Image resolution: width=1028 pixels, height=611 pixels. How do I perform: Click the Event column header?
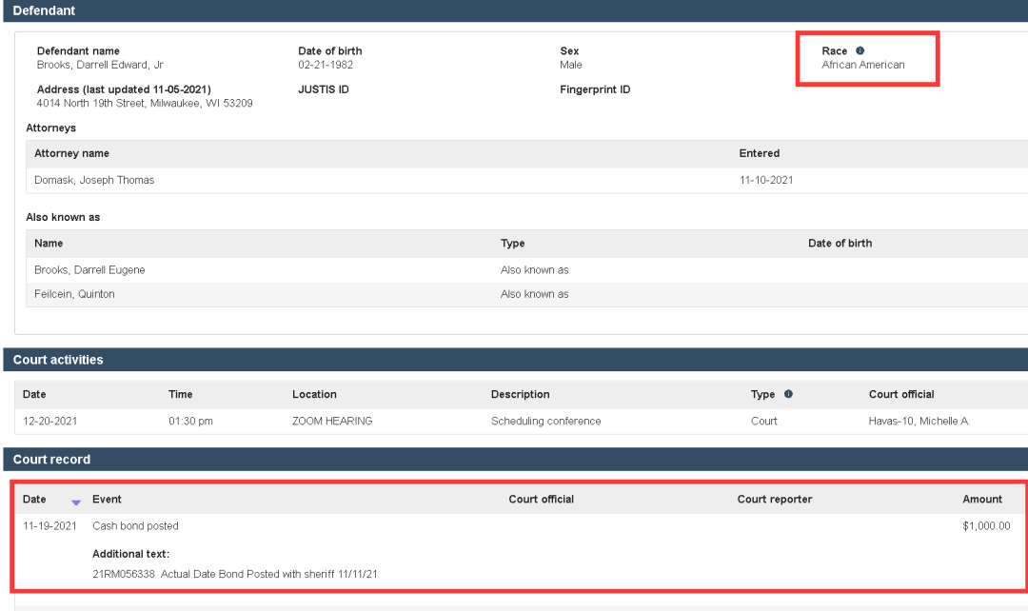coord(107,499)
